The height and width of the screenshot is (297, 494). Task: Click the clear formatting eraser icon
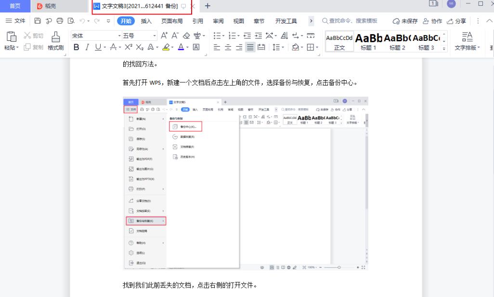click(186, 36)
